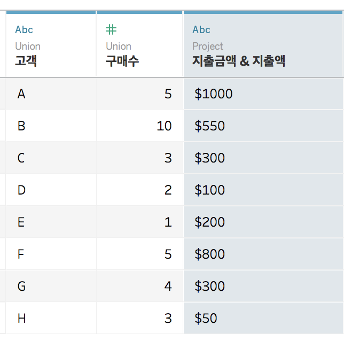The width and height of the screenshot is (344, 341).
Task: Click the Abc type icon for 지출금액 & 지출액
Action: [x=201, y=29]
